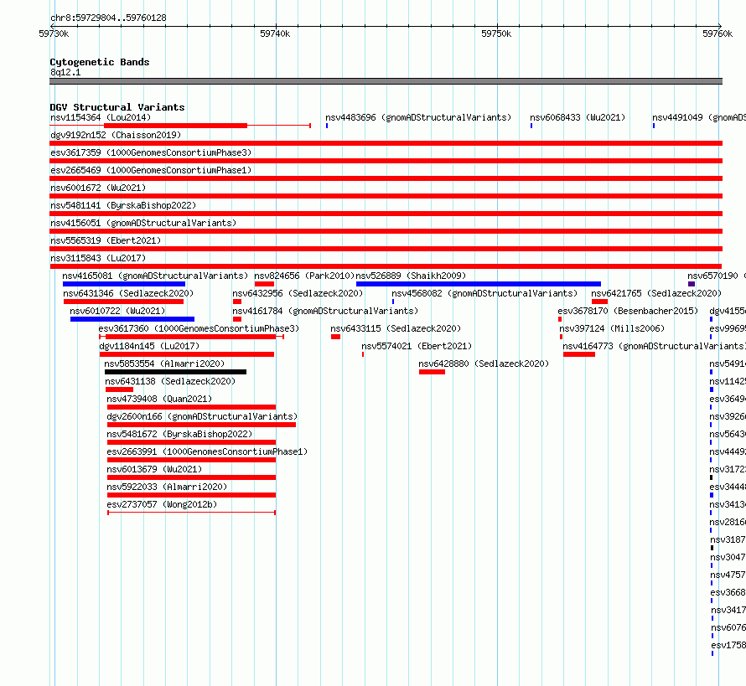Click esv3678170 (Besenbacher2015) label
This screenshot has width=746, height=686.
pos(628,311)
